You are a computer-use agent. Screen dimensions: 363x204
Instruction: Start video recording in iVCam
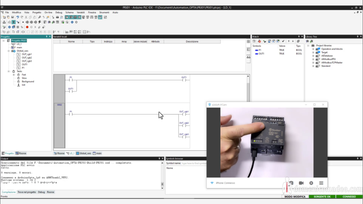point(301,183)
